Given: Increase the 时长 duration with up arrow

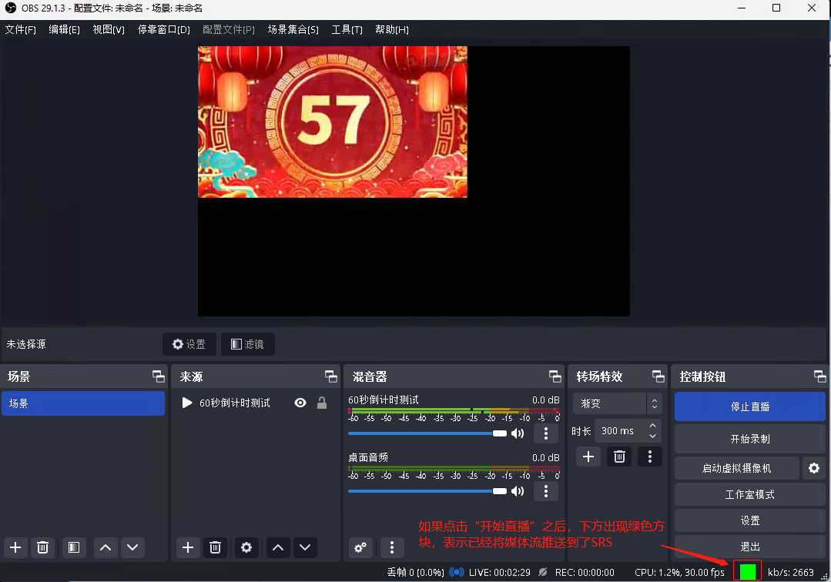Looking at the screenshot, I should coord(653,426).
